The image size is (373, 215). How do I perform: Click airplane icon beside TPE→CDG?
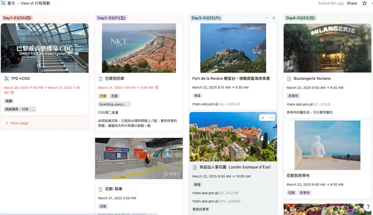coord(7,78)
